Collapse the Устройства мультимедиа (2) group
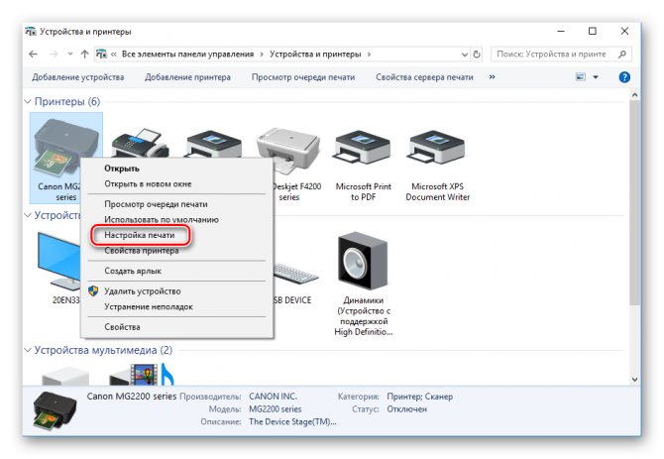664x459 pixels. pos(28,350)
